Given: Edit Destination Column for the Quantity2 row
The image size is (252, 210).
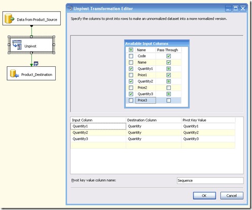Looking at the screenshot, I should [x=154, y=133].
